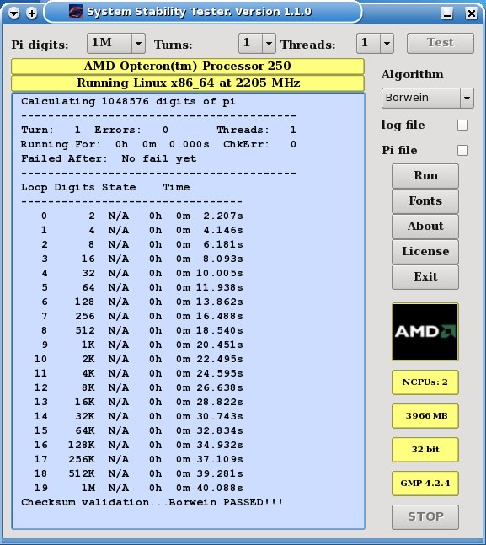This screenshot has width=486, height=545.
Task: Click the loop 0 row with 2.207s
Action: click(x=142, y=216)
